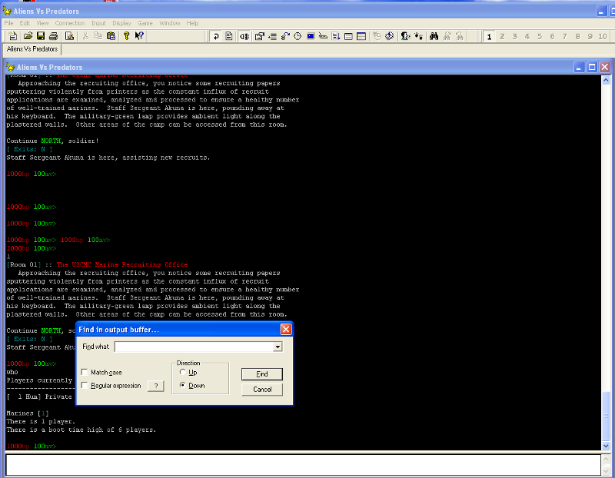The image size is (615, 478).
Task: Open the Connection menu
Action: [70, 23]
